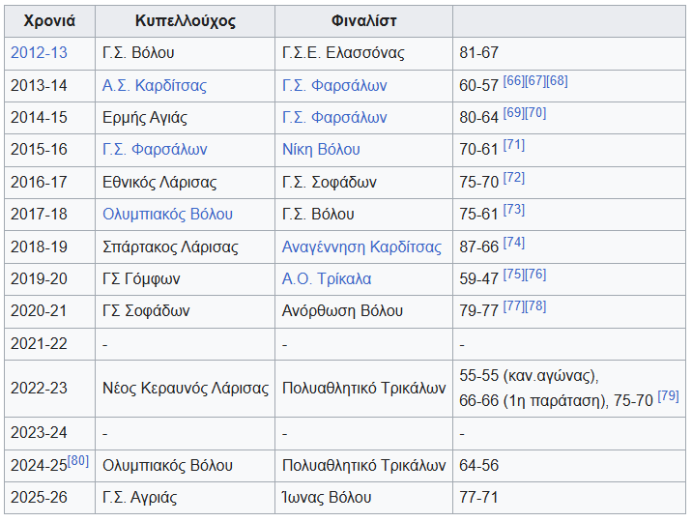Go to citation [72] for 75-70

[x=513, y=178]
